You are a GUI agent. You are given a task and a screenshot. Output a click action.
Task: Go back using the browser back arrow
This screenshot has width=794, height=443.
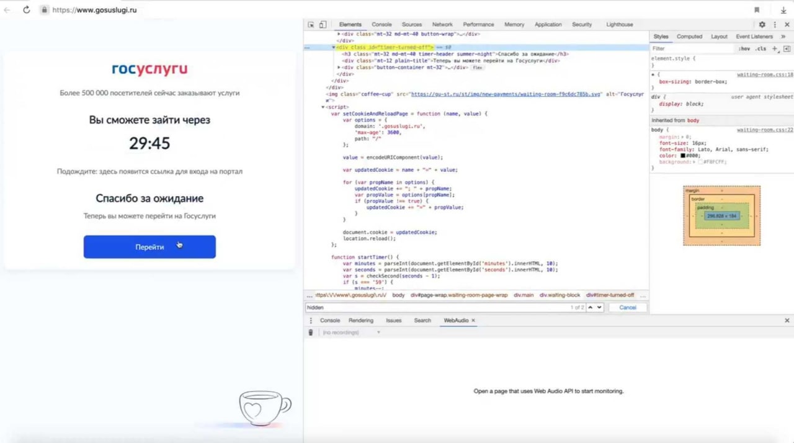point(7,10)
